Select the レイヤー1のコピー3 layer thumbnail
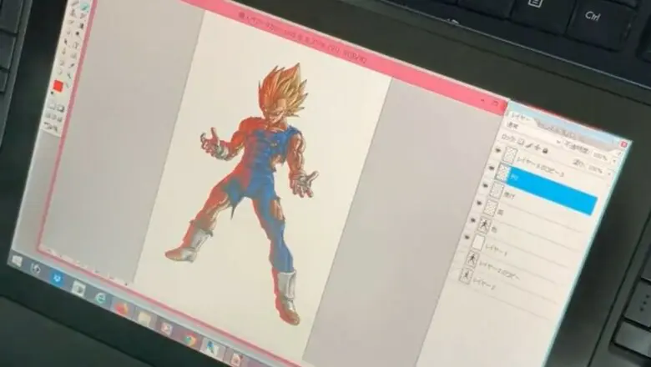The width and height of the screenshot is (651, 367). (x=510, y=154)
